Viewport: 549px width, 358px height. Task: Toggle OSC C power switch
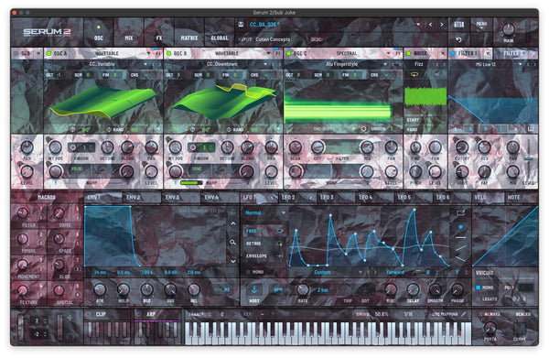[289, 53]
